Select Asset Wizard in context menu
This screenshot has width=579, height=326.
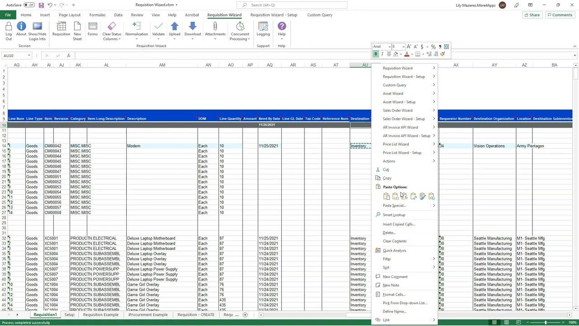coord(405,93)
